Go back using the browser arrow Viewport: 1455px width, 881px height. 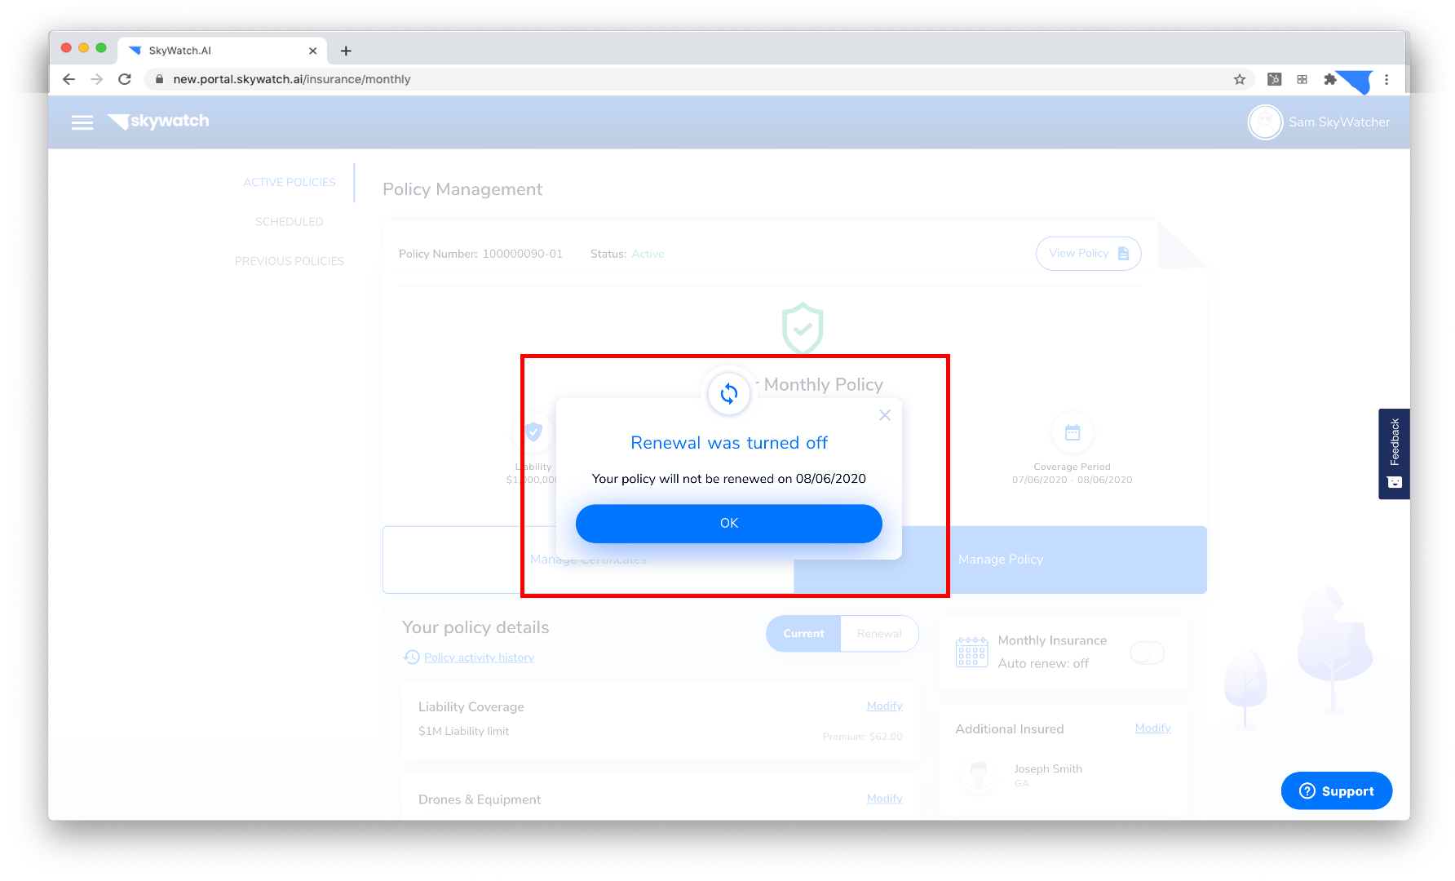pyautogui.click(x=69, y=79)
